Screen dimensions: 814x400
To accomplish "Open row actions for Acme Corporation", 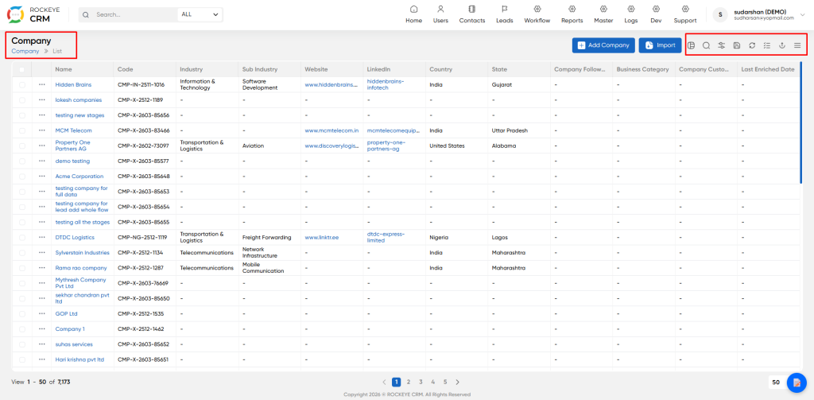I will click(41, 176).
